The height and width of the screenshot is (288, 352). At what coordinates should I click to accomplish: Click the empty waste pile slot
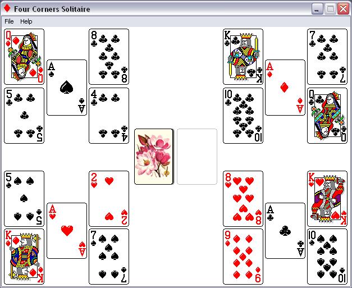point(197,157)
